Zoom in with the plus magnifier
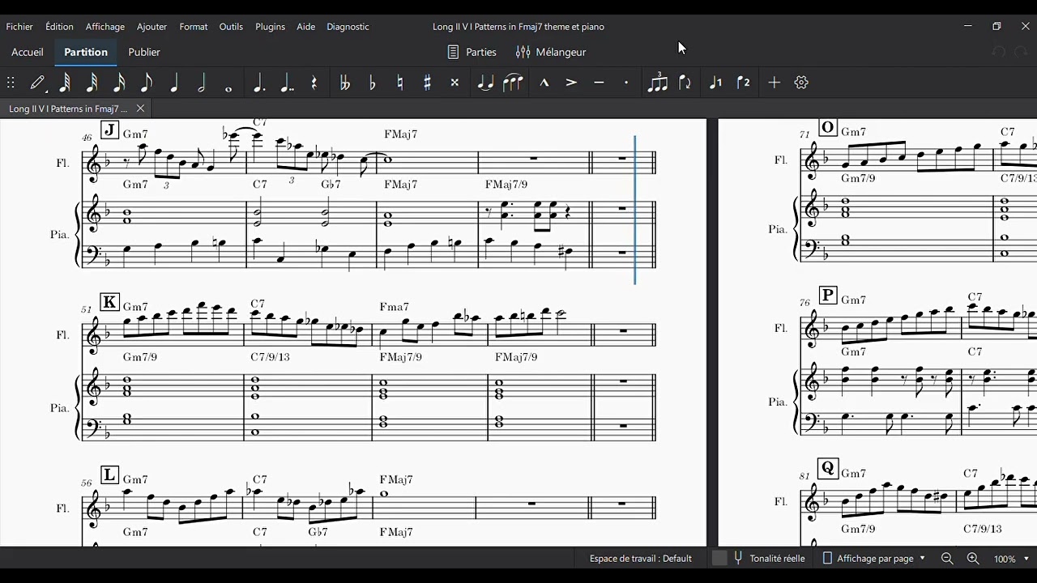1037x583 pixels. 973,559
